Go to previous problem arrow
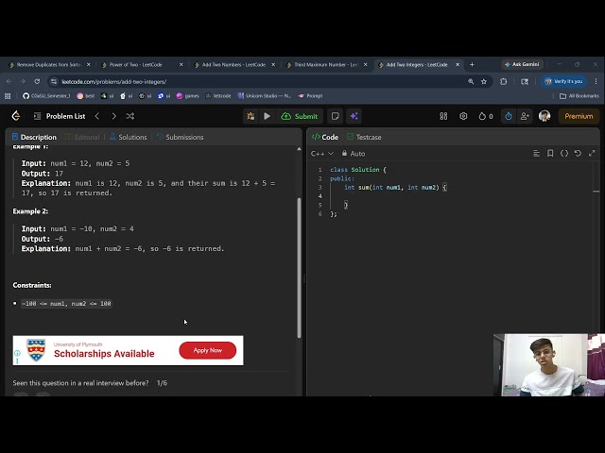 coord(97,116)
